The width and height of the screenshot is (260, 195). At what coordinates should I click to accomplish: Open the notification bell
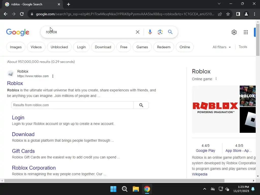[253, 189]
